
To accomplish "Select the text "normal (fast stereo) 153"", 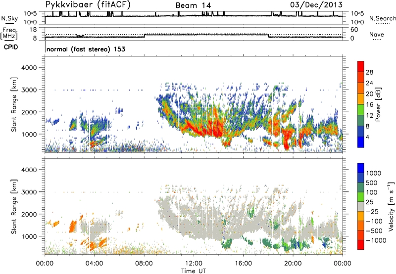I will click(86, 49).
